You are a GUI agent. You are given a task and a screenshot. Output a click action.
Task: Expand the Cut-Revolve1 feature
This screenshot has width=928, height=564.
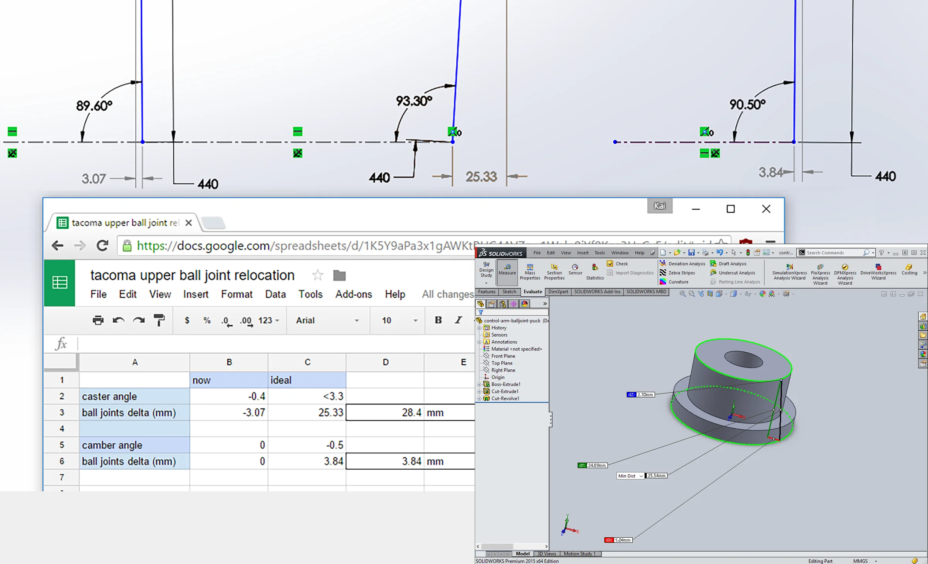click(x=479, y=398)
